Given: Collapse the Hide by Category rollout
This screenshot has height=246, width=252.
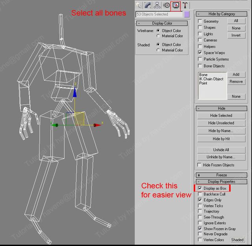Looking at the screenshot, I should pyautogui.click(x=198, y=14).
